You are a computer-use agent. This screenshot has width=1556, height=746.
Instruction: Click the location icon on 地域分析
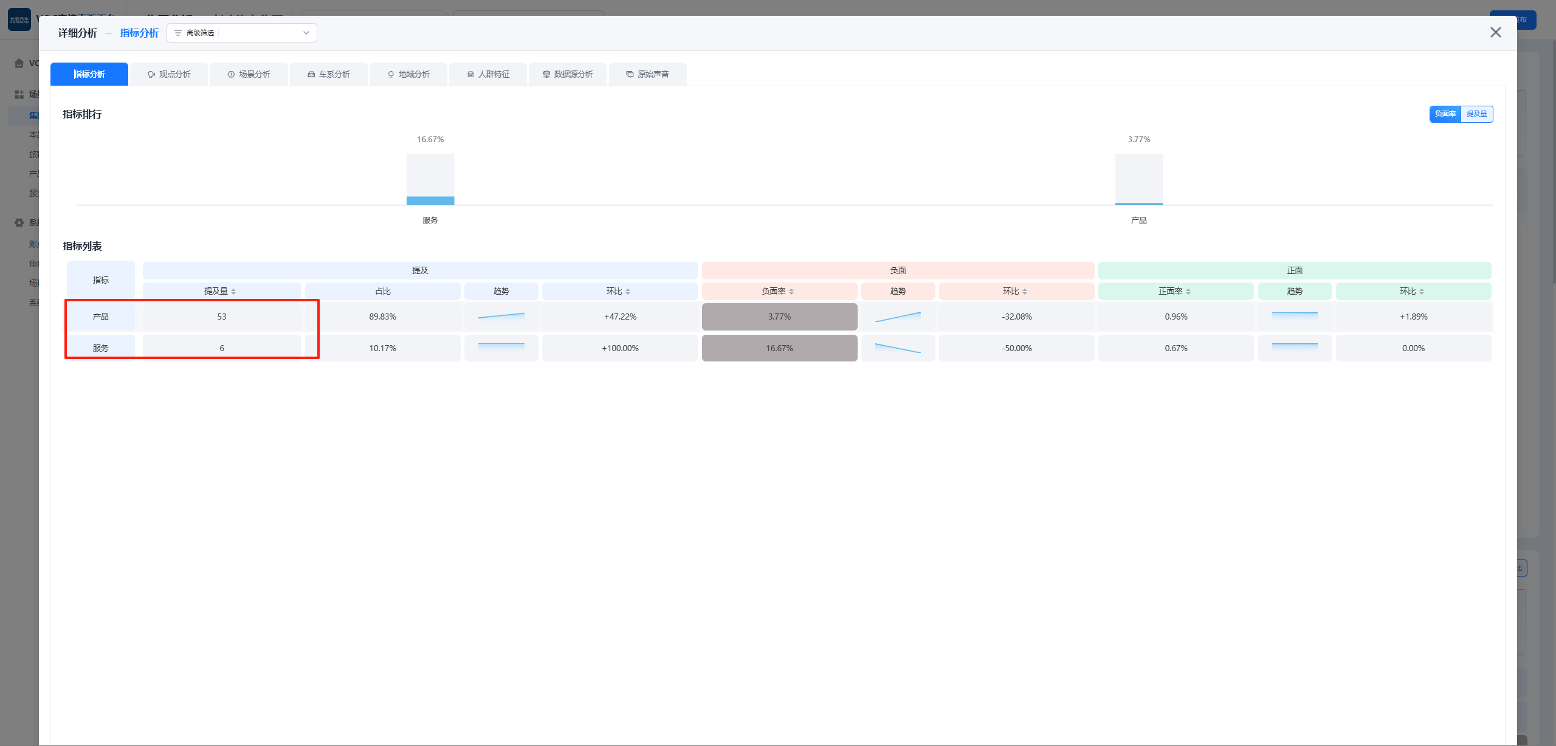click(x=391, y=74)
